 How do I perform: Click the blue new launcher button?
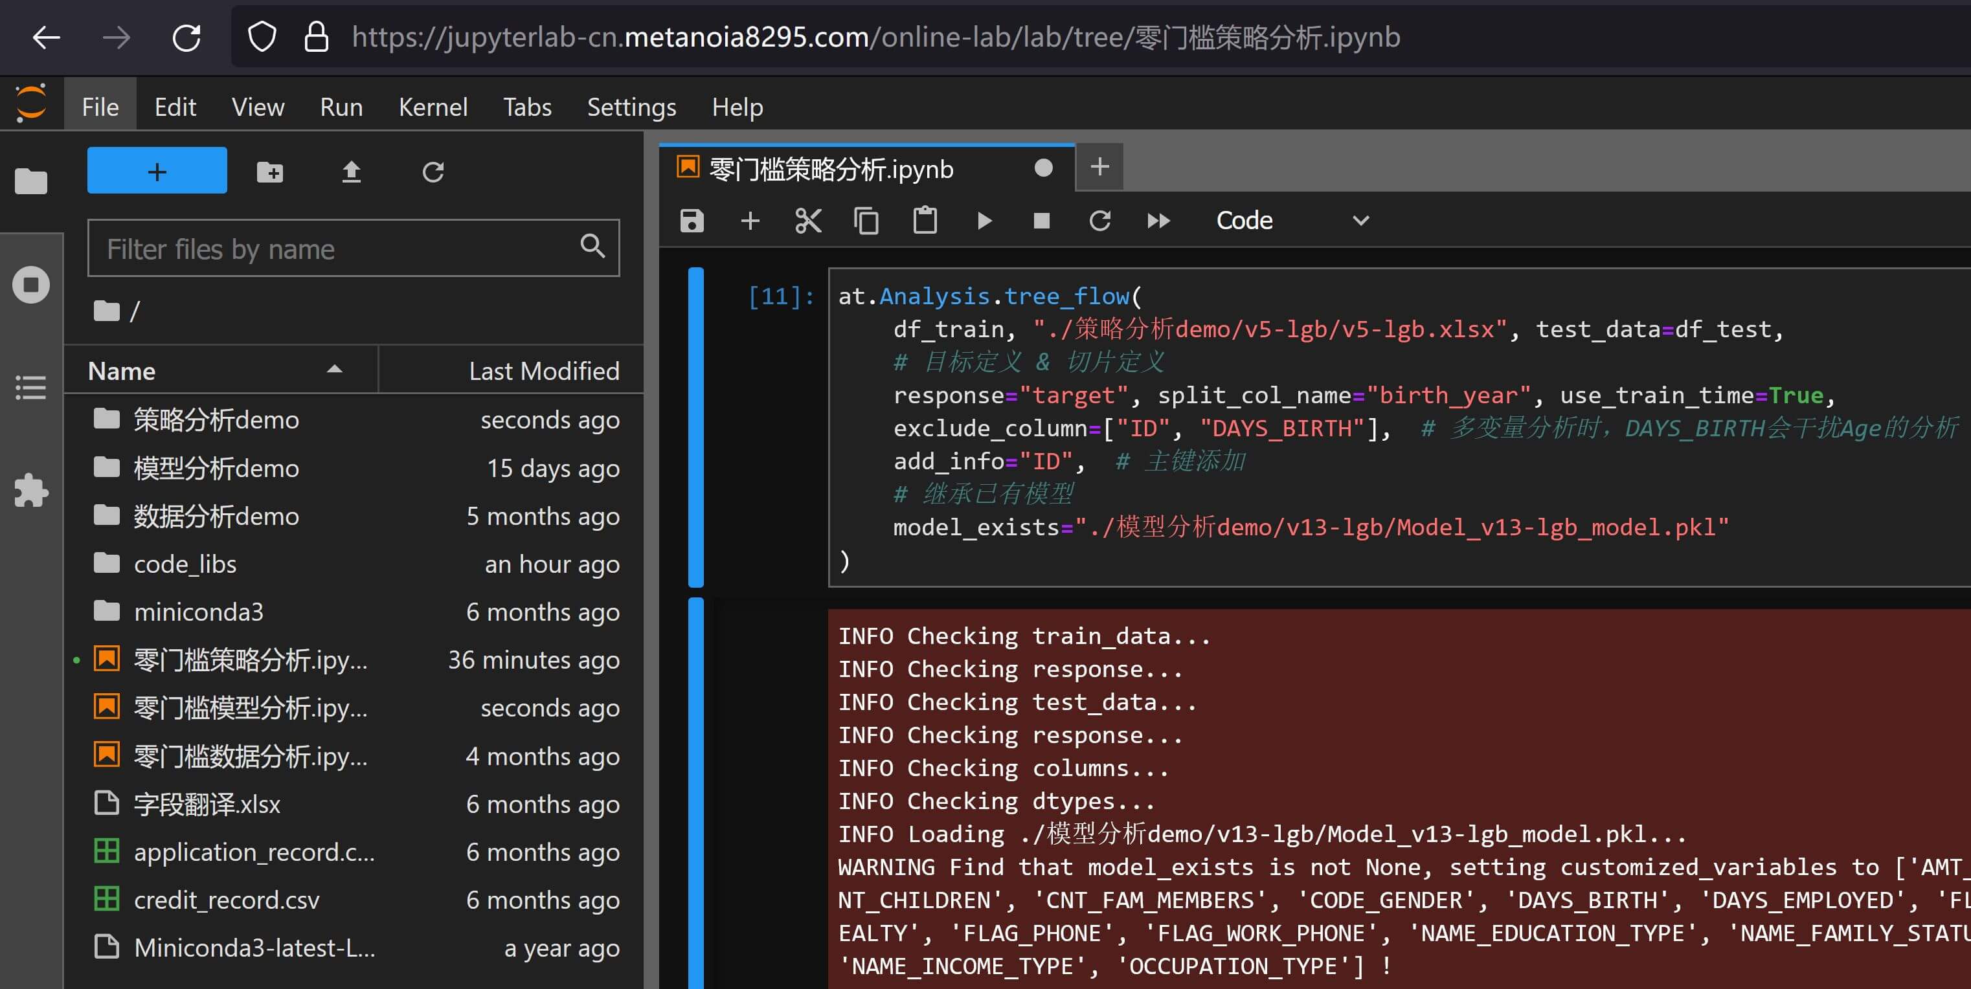(x=157, y=171)
